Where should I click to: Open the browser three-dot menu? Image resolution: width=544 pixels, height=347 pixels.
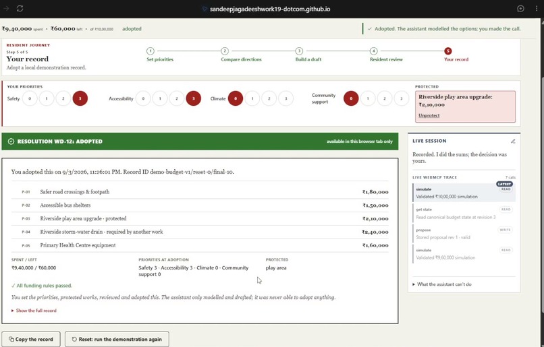tap(537, 9)
